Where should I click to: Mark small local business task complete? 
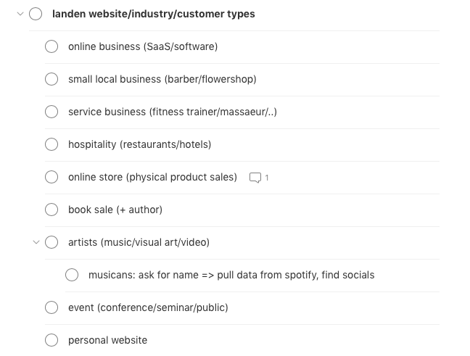click(51, 79)
